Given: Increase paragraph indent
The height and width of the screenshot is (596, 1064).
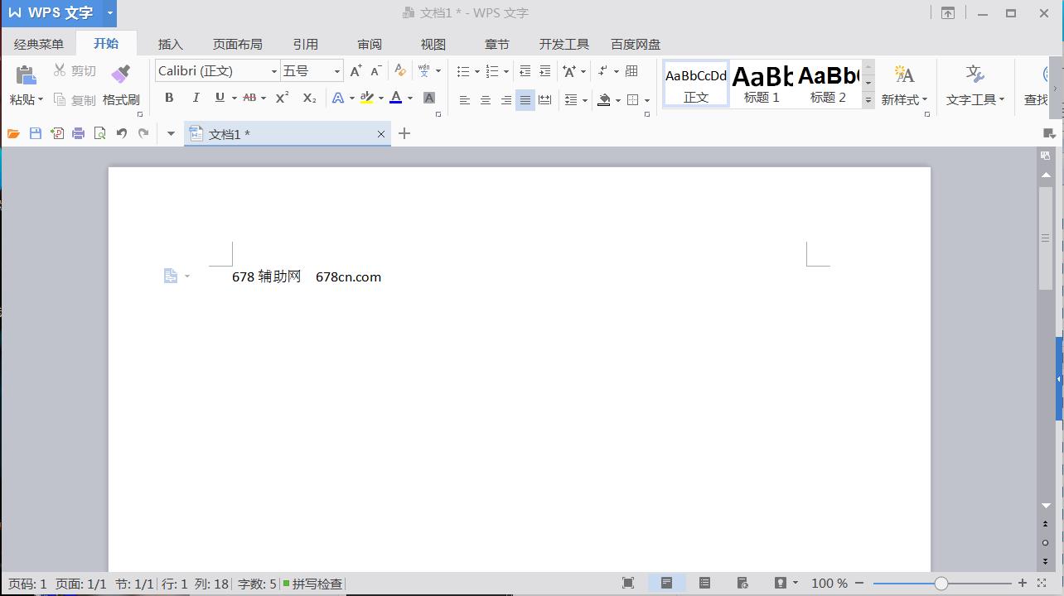Looking at the screenshot, I should (x=544, y=71).
